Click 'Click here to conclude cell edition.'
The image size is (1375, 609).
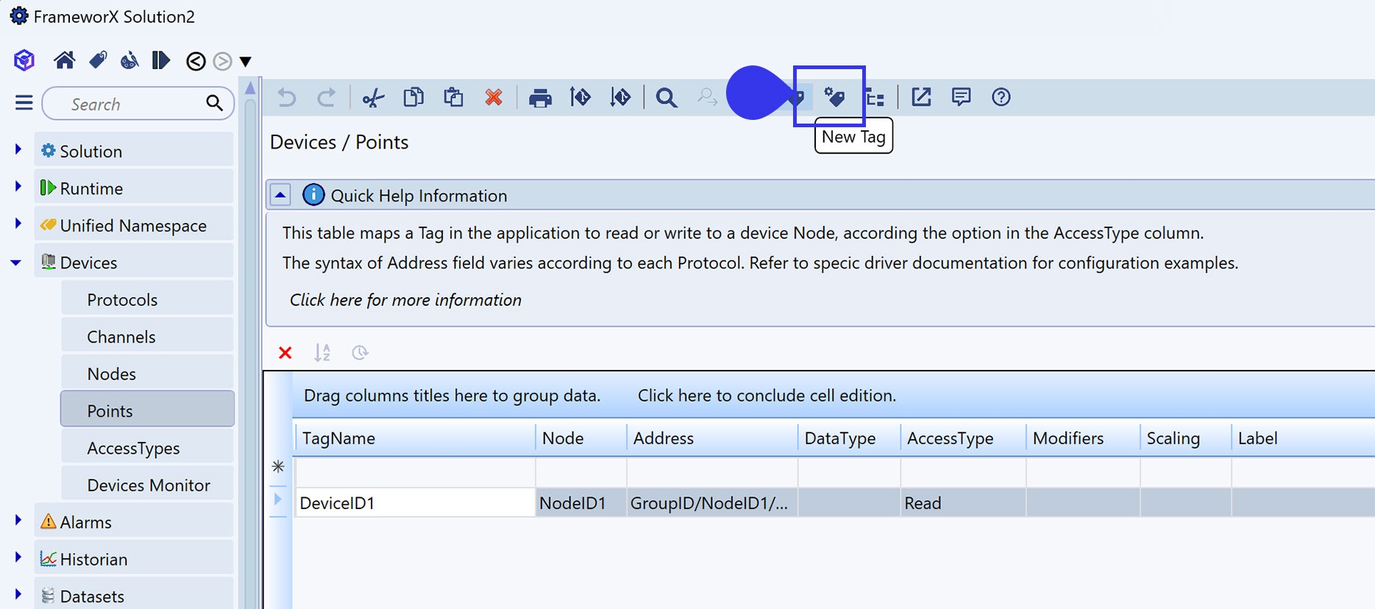767,396
